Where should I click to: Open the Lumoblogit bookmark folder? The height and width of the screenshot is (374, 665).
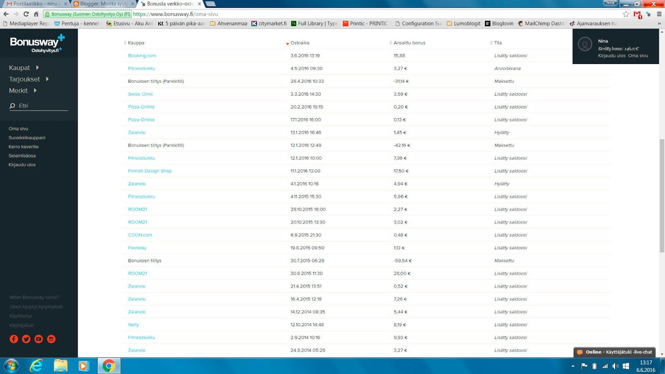[x=463, y=24]
